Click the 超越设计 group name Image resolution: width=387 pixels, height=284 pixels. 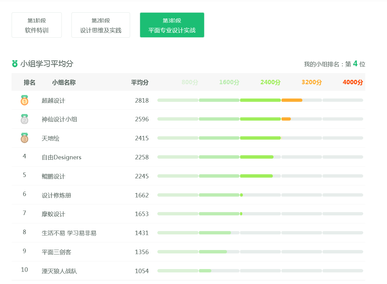[53, 101]
